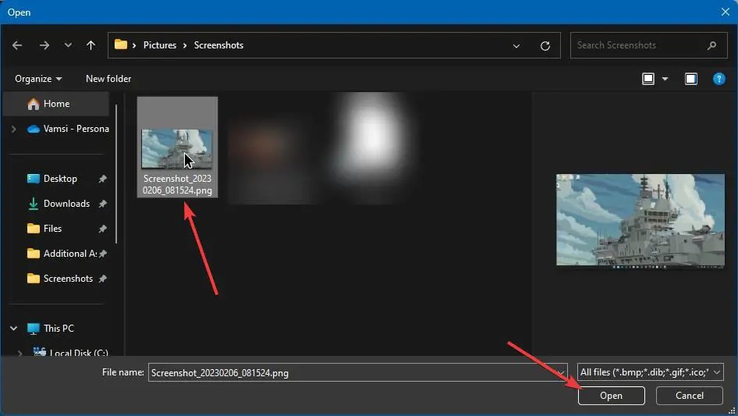
Task: Click the search magnifier icon
Action: [711, 45]
